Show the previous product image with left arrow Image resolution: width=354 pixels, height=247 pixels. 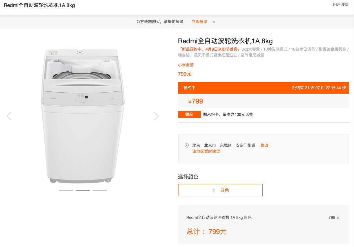click(x=9, y=116)
